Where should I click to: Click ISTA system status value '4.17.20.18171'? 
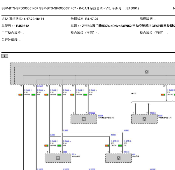(34, 19)
